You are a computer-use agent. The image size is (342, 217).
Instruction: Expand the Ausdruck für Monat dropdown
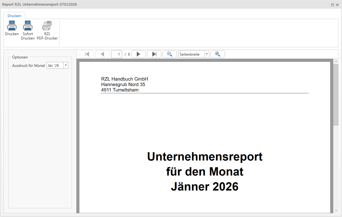coord(66,65)
